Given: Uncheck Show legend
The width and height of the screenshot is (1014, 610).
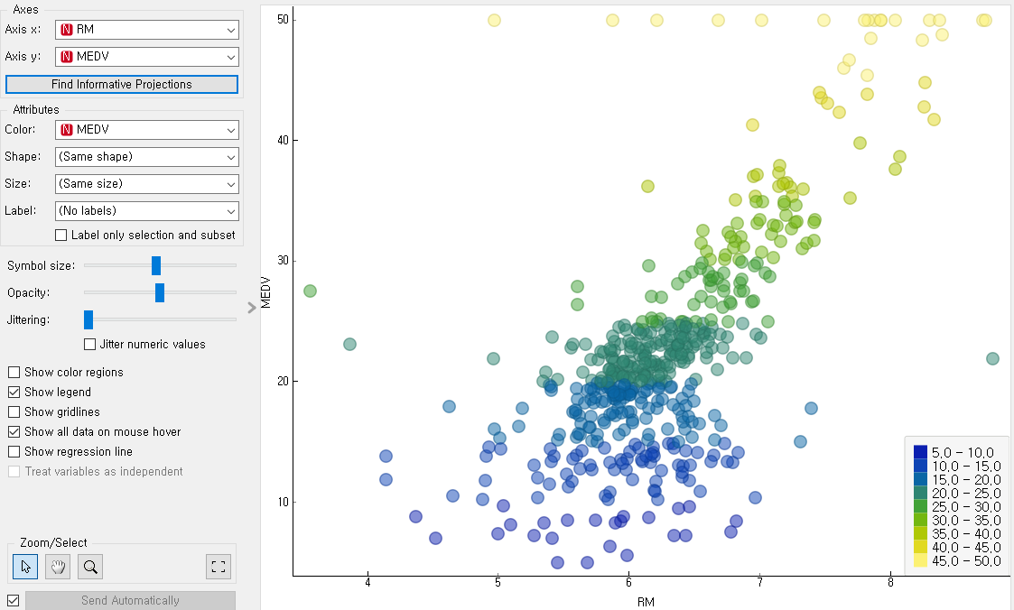Looking at the screenshot, I should tap(14, 392).
